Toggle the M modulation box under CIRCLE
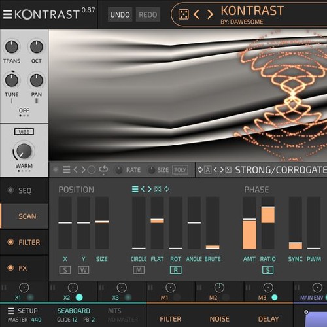Viewport: 327px width, 327px height. pyautogui.click(x=139, y=270)
